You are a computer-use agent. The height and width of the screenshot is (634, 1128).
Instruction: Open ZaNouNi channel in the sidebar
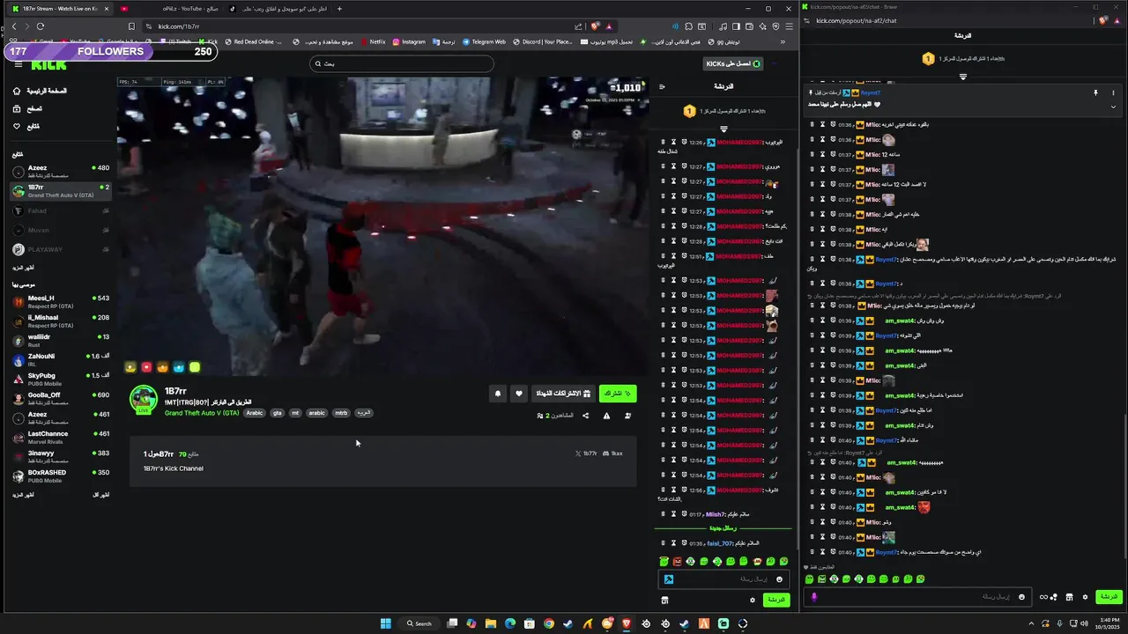pos(62,359)
